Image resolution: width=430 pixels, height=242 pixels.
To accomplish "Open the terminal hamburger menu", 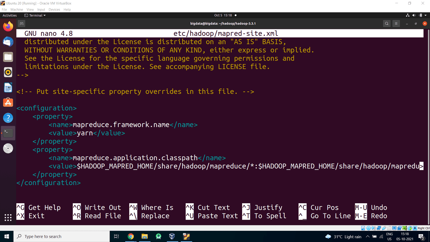I will (x=396, y=24).
